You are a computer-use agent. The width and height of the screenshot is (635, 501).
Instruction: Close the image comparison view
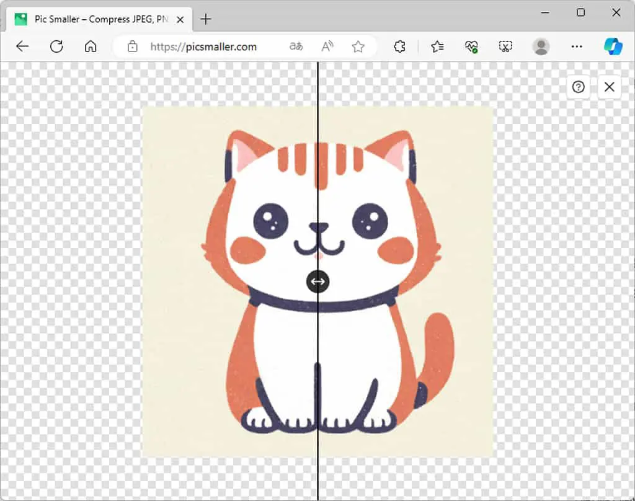[x=609, y=87]
